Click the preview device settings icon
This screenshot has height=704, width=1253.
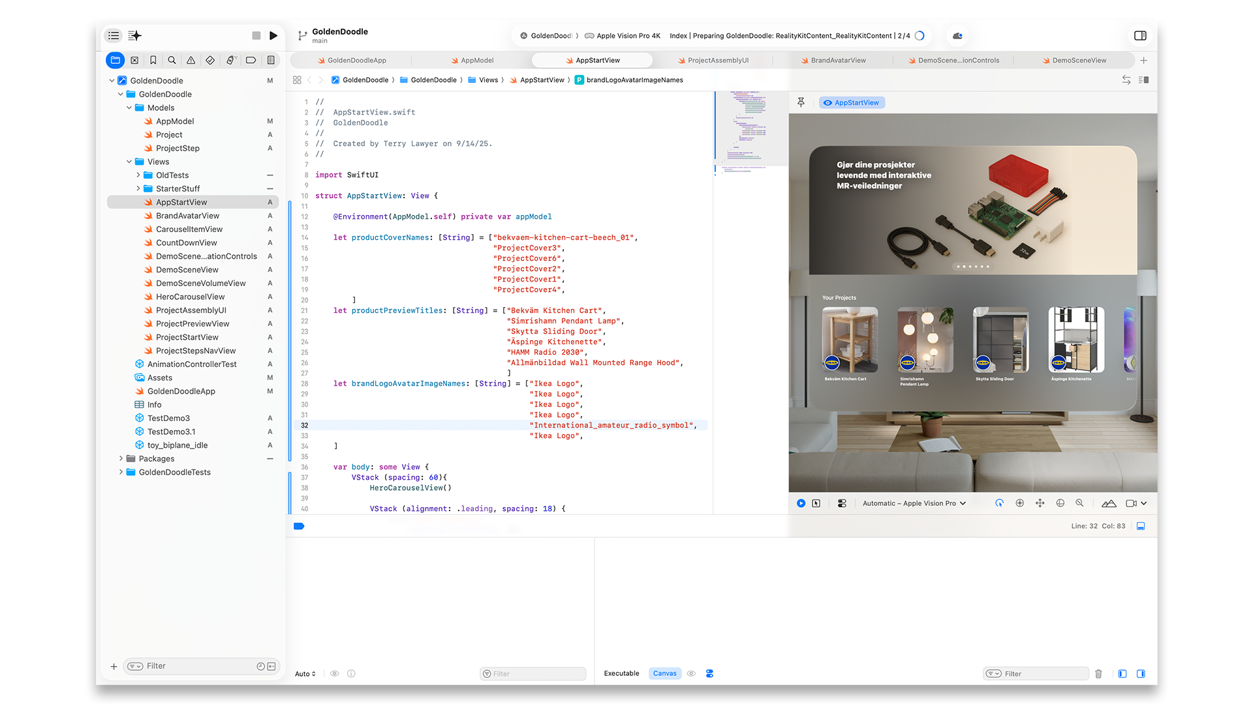click(x=842, y=503)
